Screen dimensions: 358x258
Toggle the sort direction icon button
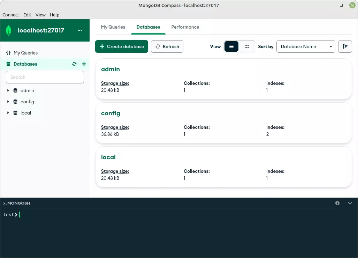pos(345,47)
